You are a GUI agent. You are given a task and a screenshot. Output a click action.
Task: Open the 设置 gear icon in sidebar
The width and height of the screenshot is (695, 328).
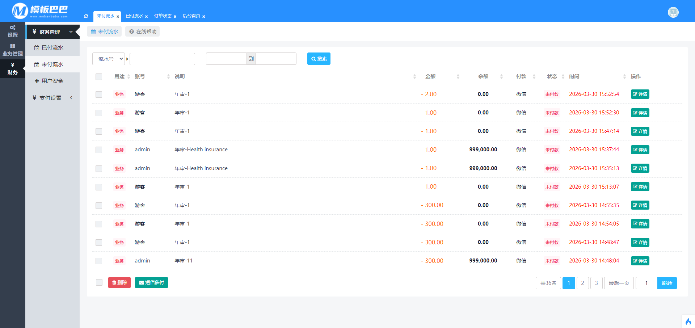13,28
